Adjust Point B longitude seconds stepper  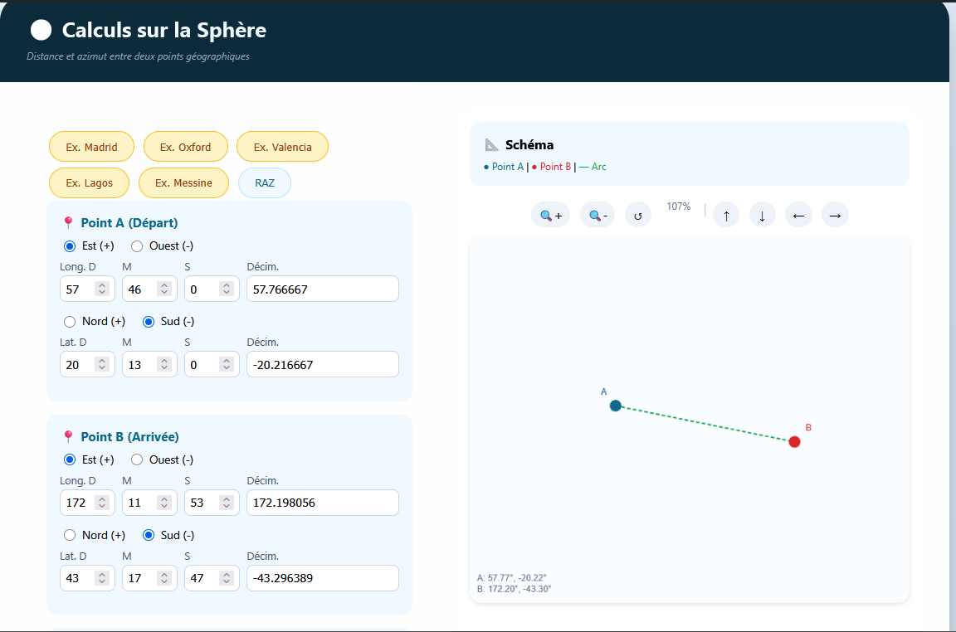(227, 503)
